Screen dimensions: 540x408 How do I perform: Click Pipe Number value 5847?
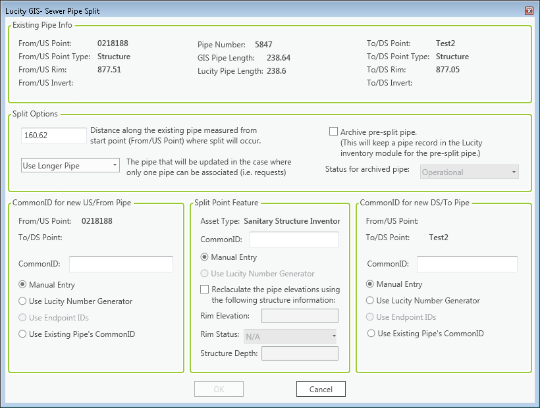tap(263, 45)
